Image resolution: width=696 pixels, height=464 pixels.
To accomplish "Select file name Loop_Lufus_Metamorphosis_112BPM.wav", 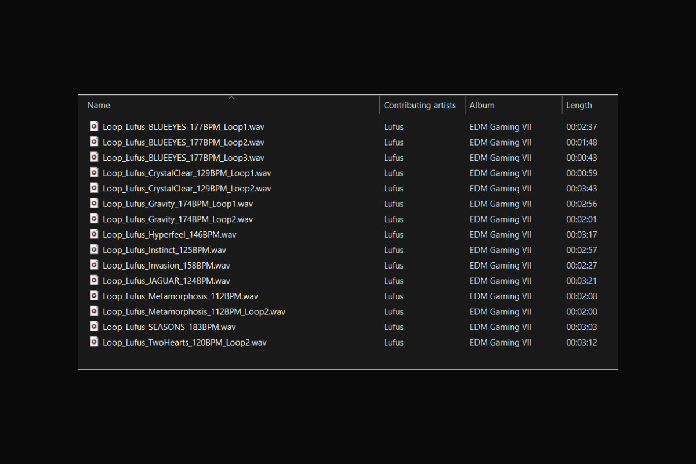I will tap(180, 296).
